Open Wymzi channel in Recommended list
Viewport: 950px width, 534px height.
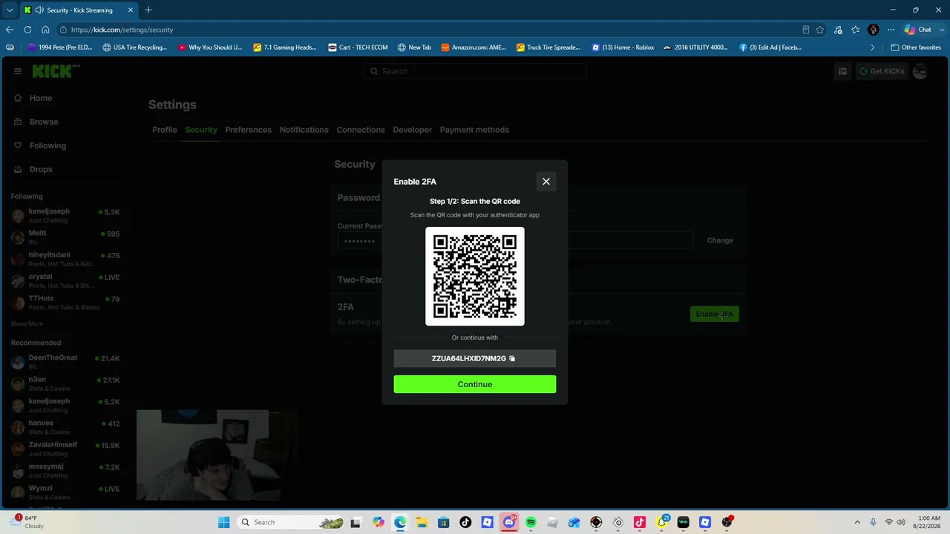pyautogui.click(x=65, y=492)
